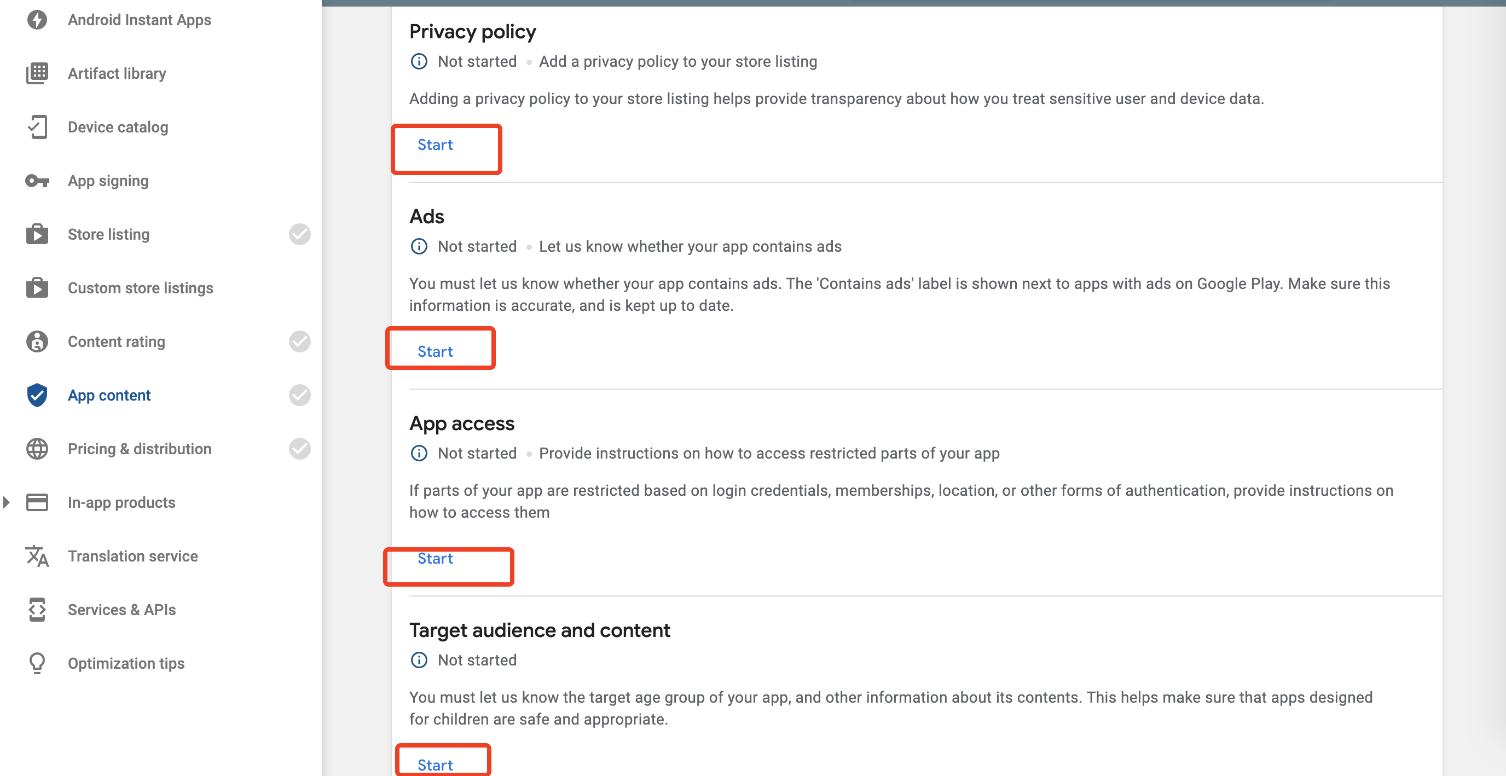Click the Optimization tips lightbulb icon
Viewport: 1506px width, 776px height.
point(37,663)
